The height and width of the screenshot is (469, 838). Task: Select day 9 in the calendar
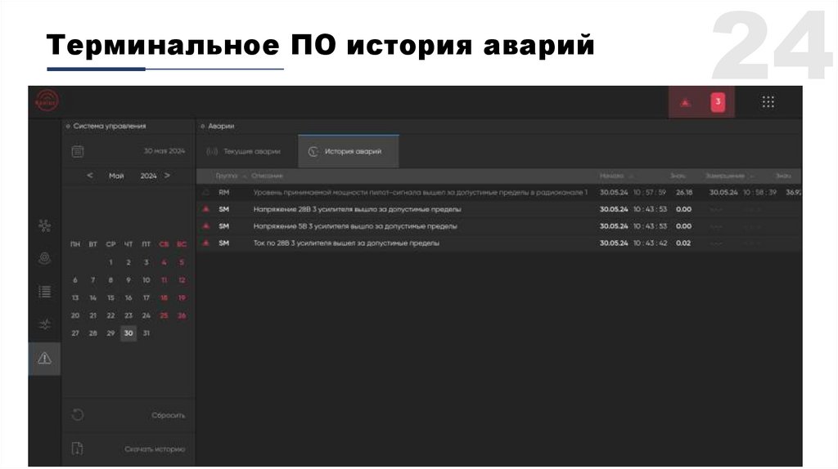(x=128, y=280)
